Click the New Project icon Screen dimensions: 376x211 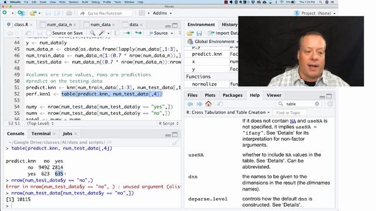tap(21, 13)
